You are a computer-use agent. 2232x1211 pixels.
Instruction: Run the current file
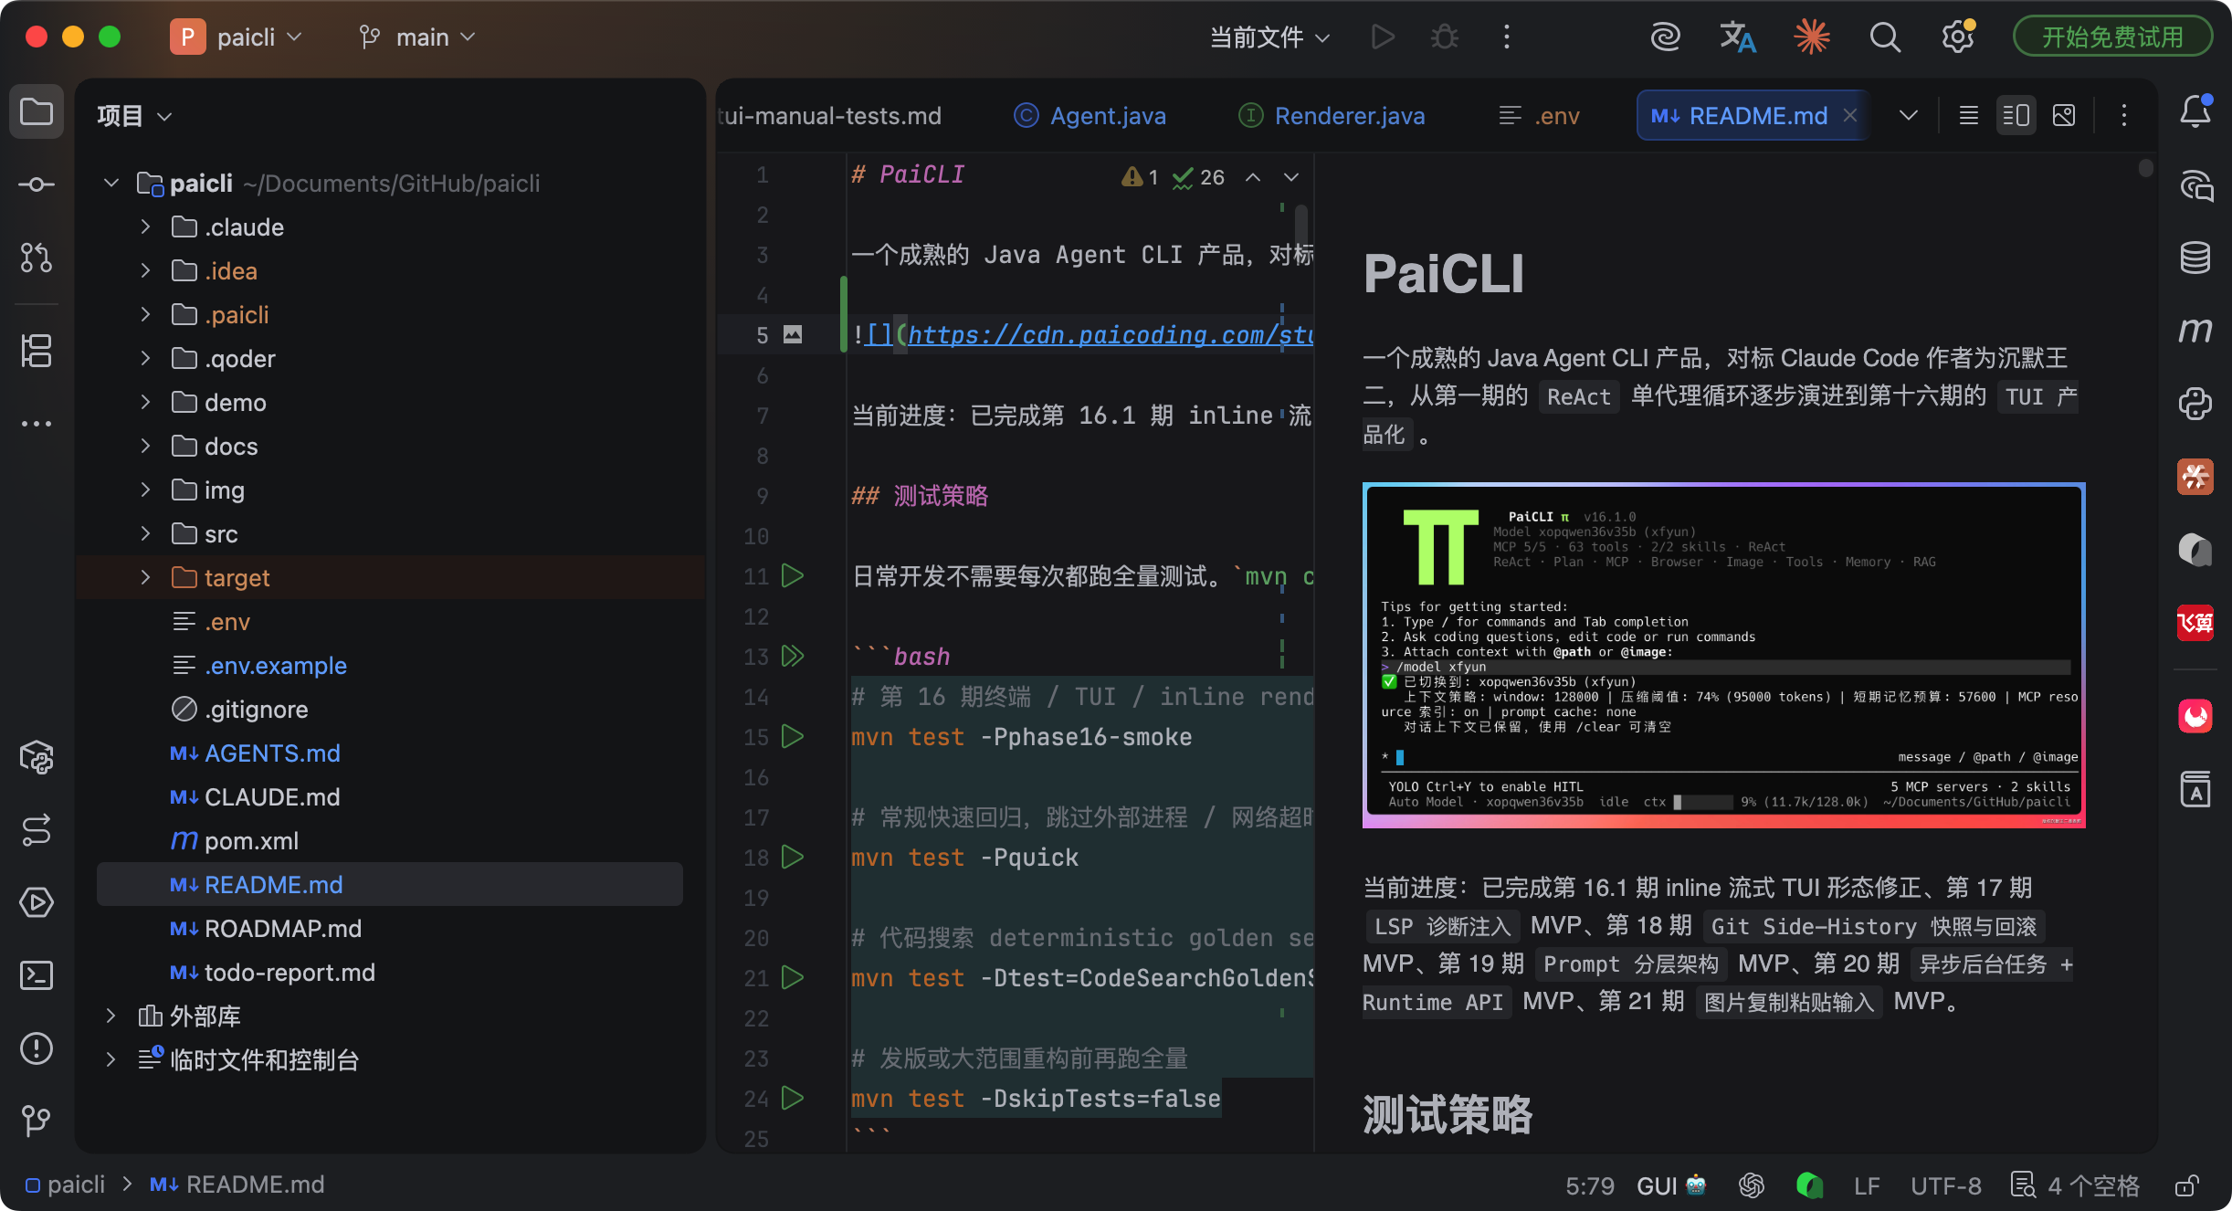tap(1383, 37)
